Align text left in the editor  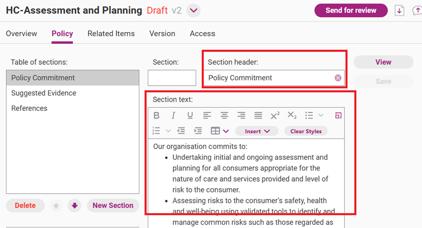click(207, 116)
